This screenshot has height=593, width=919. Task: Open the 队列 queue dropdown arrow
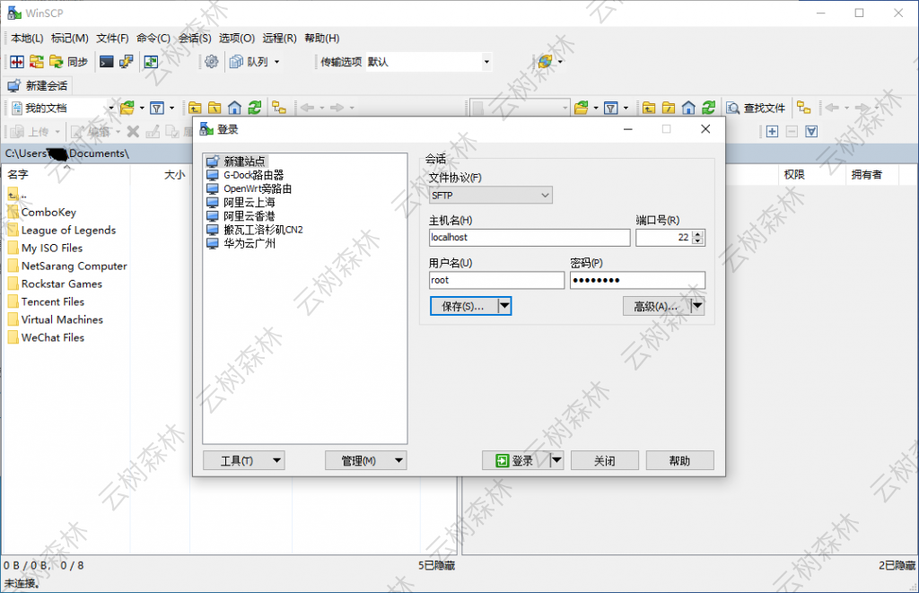coord(276,62)
